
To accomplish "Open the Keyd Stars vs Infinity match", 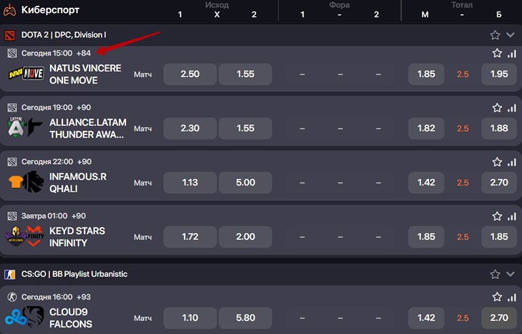I will click(77, 237).
